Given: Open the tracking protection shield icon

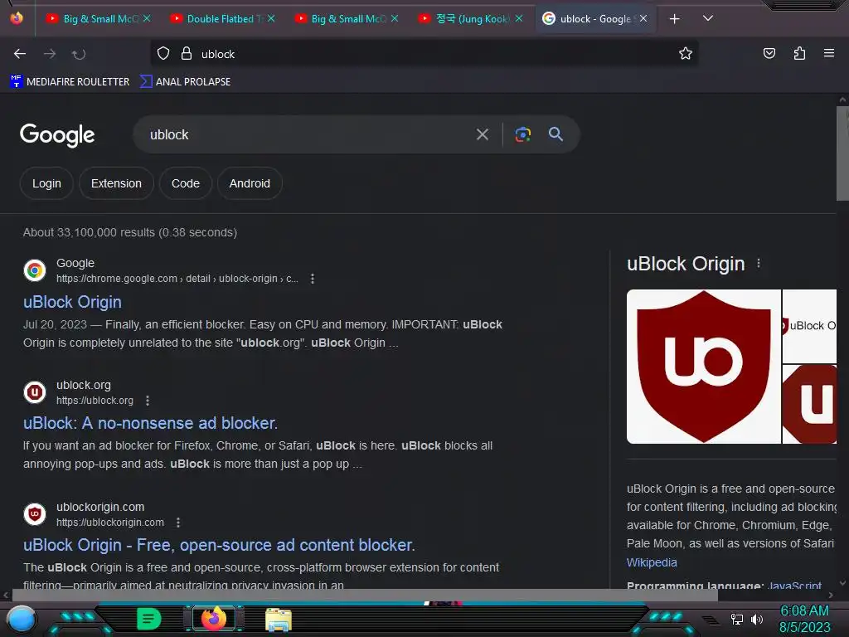Looking at the screenshot, I should click(x=163, y=54).
